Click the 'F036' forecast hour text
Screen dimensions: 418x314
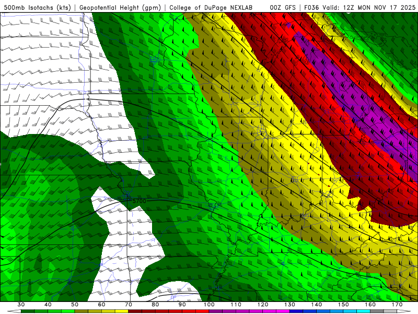tap(311, 7)
